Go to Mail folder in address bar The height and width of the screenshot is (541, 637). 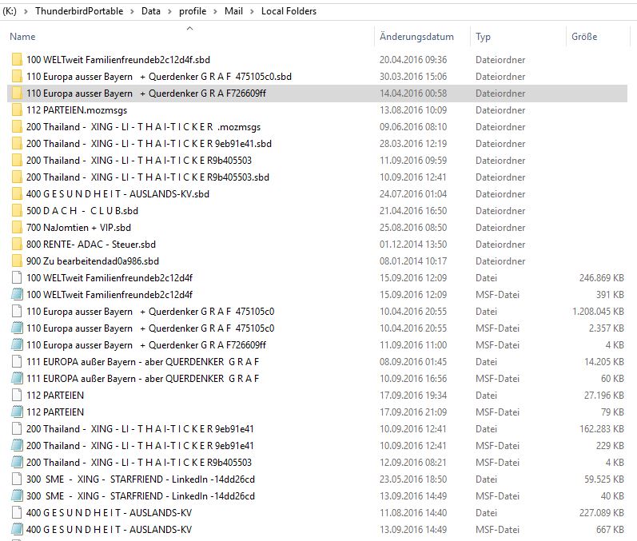pyautogui.click(x=233, y=11)
